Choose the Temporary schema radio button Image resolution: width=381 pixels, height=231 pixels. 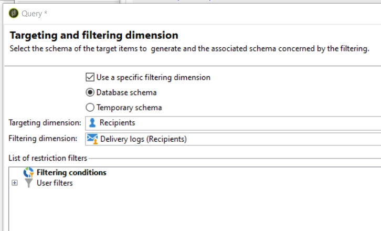(x=90, y=108)
